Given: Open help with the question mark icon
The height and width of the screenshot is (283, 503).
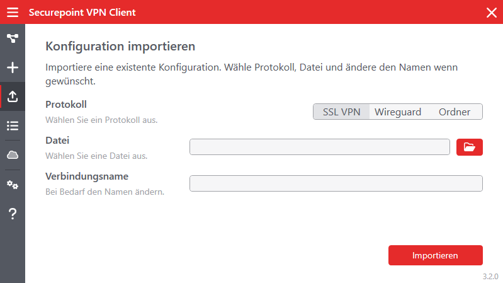Looking at the screenshot, I should [13, 214].
